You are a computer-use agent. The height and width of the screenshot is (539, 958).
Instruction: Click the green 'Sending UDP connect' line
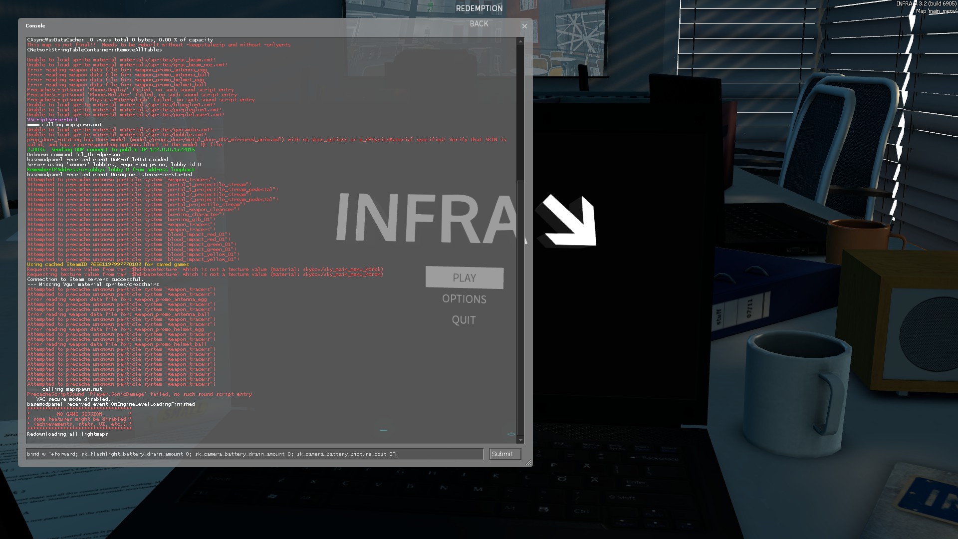point(111,150)
